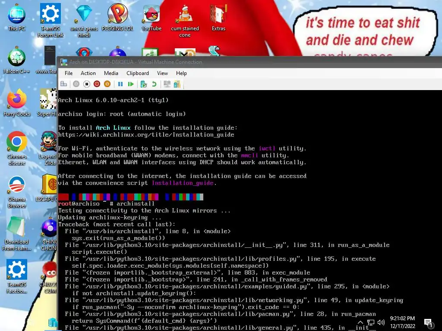Open the File menu
442x331 pixels.
(x=69, y=73)
